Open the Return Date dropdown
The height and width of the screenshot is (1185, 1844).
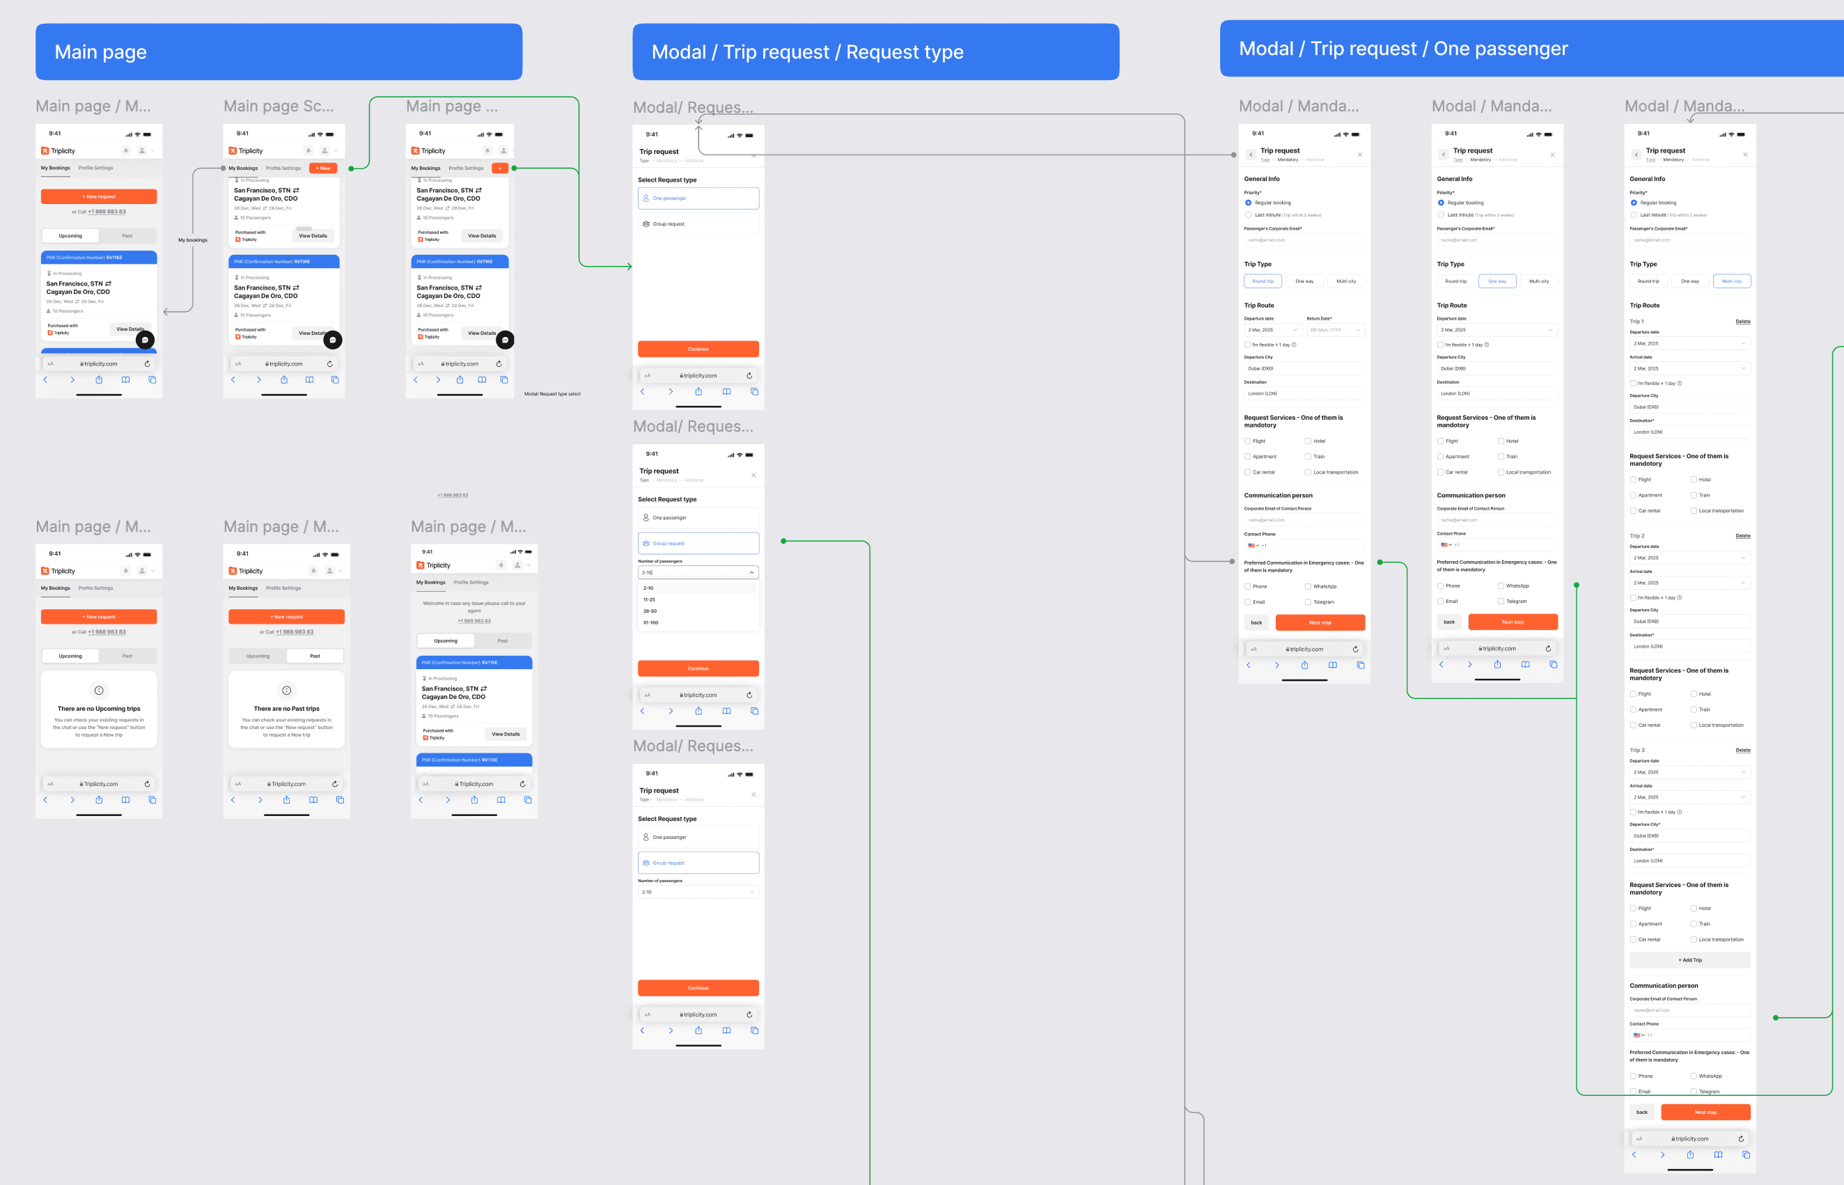(x=1335, y=330)
